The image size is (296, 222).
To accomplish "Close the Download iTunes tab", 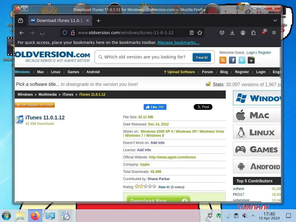I will point(88,21).
